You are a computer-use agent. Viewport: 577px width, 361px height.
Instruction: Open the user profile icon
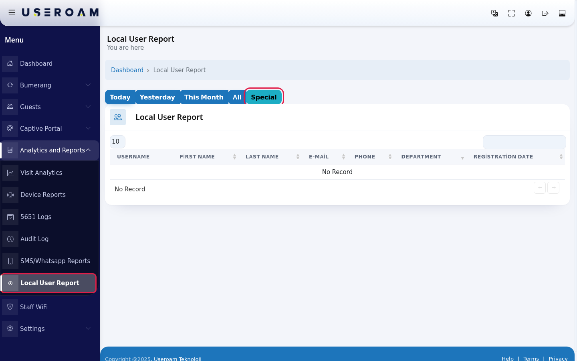528,13
